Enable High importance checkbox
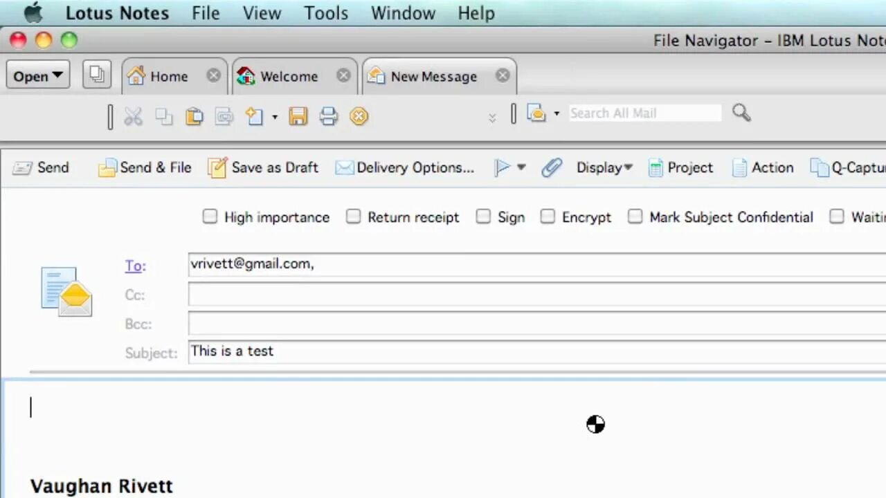Image resolution: width=886 pixels, height=498 pixels. 210,216
